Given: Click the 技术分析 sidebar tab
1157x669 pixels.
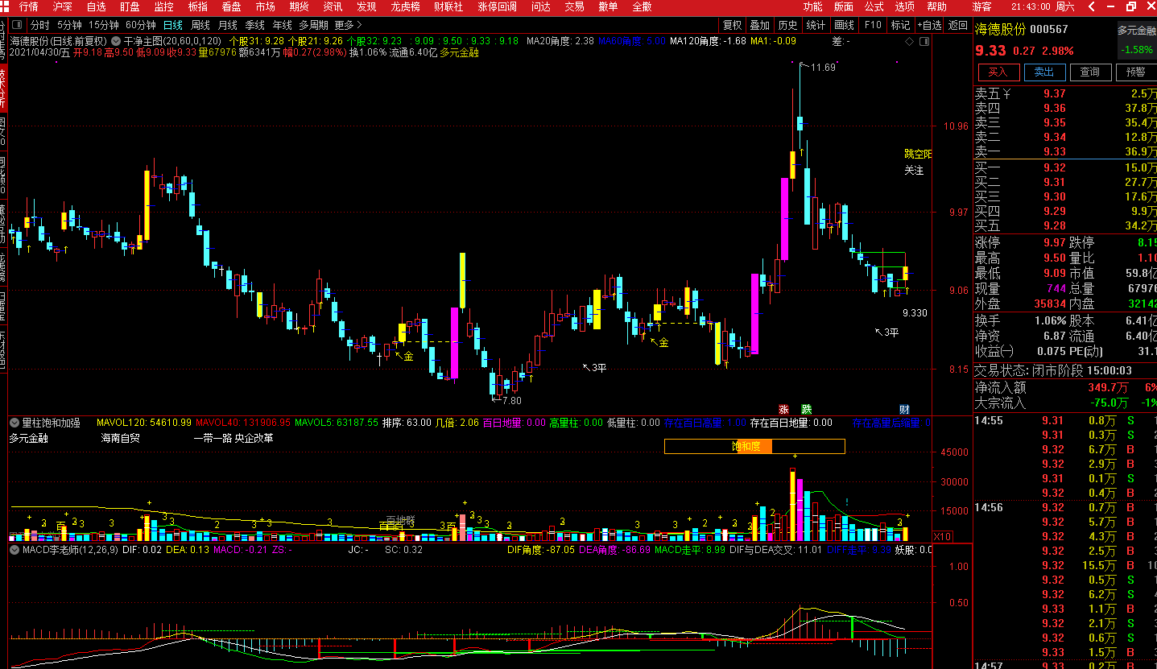Looking at the screenshot, I should click(2, 88).
